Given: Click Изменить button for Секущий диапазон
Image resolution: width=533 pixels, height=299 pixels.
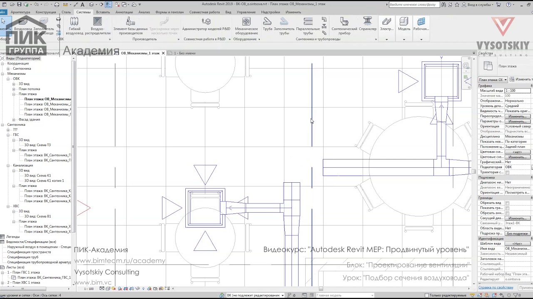Looking at the screenshot, I should point(518,218).
